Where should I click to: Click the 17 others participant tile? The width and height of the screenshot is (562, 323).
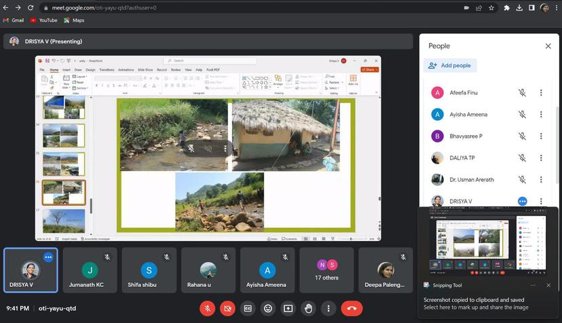point(327,270)
